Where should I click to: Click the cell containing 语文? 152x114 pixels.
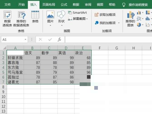(x=32, y=53)
